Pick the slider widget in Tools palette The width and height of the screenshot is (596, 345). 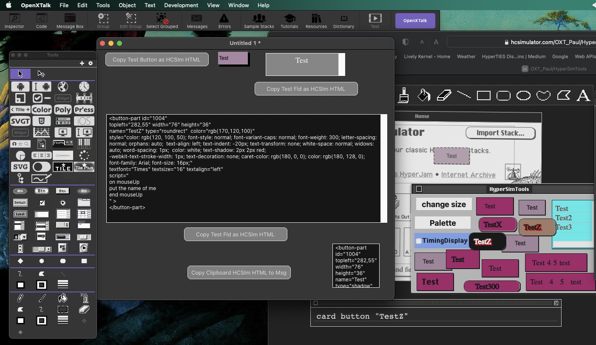click(x=63, y=155)
